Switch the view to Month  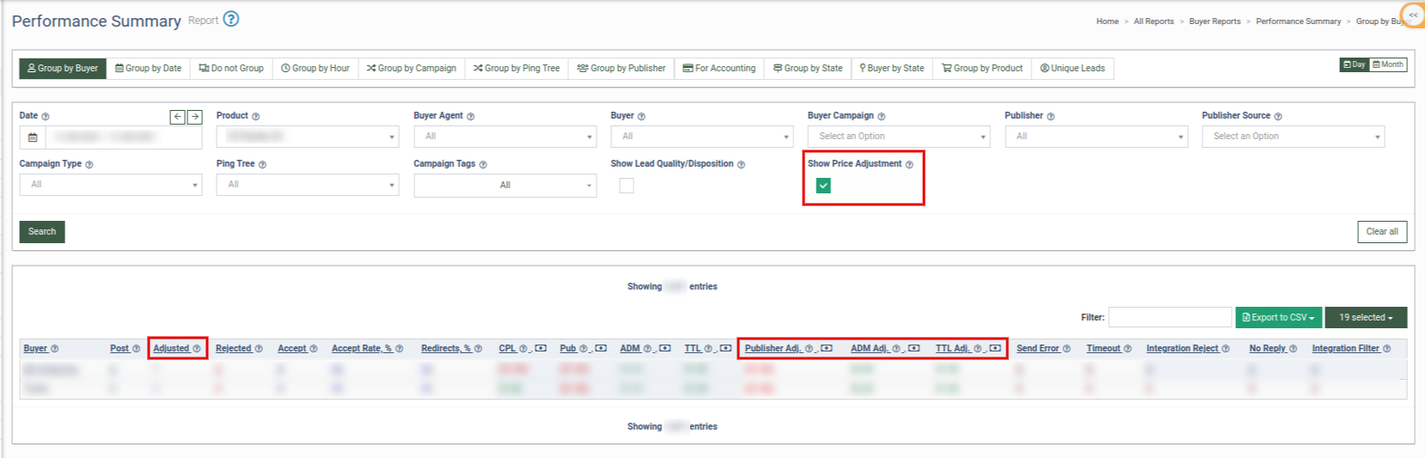point(1388,64)
